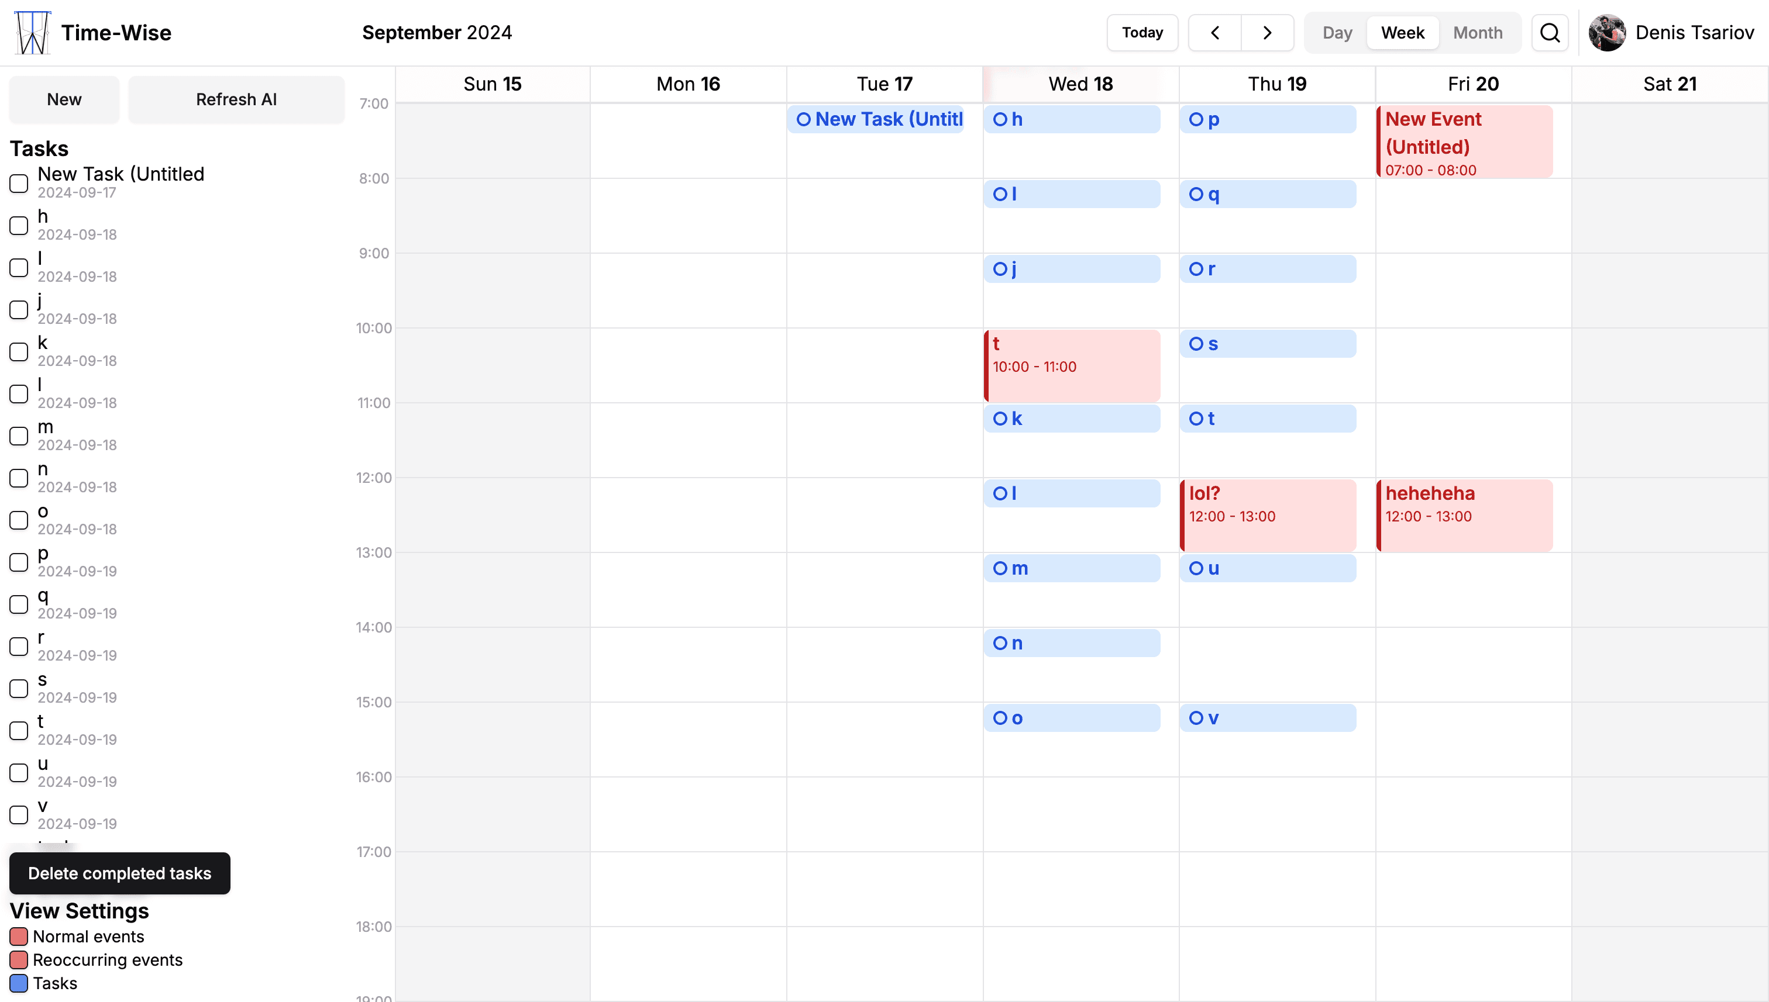Check the checkbox for task 'h'
1769x1002 pixels.
tap(19, 225)
